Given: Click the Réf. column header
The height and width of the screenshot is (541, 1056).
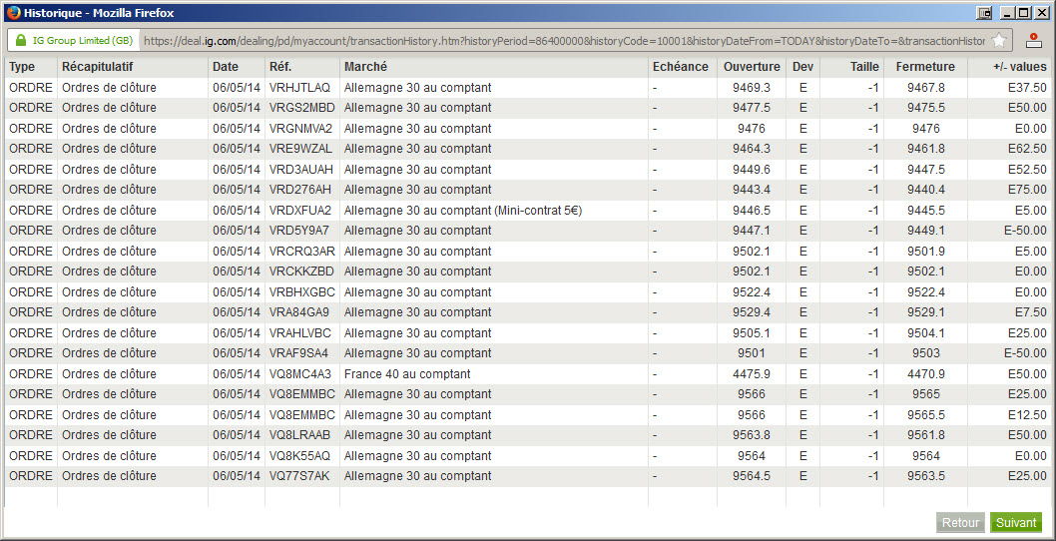Looking at the screenshot, I should click(280, 67).
